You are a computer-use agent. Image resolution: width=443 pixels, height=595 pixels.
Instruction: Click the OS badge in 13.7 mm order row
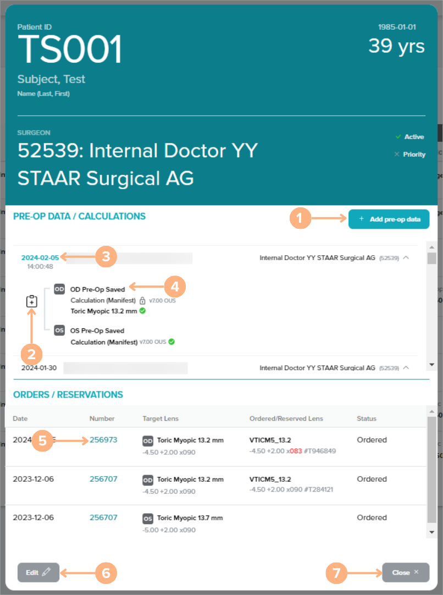148,519
